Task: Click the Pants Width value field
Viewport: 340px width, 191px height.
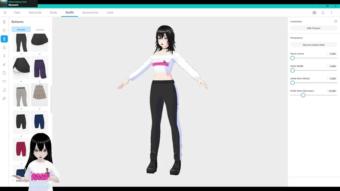Action: tap(332, 66)
